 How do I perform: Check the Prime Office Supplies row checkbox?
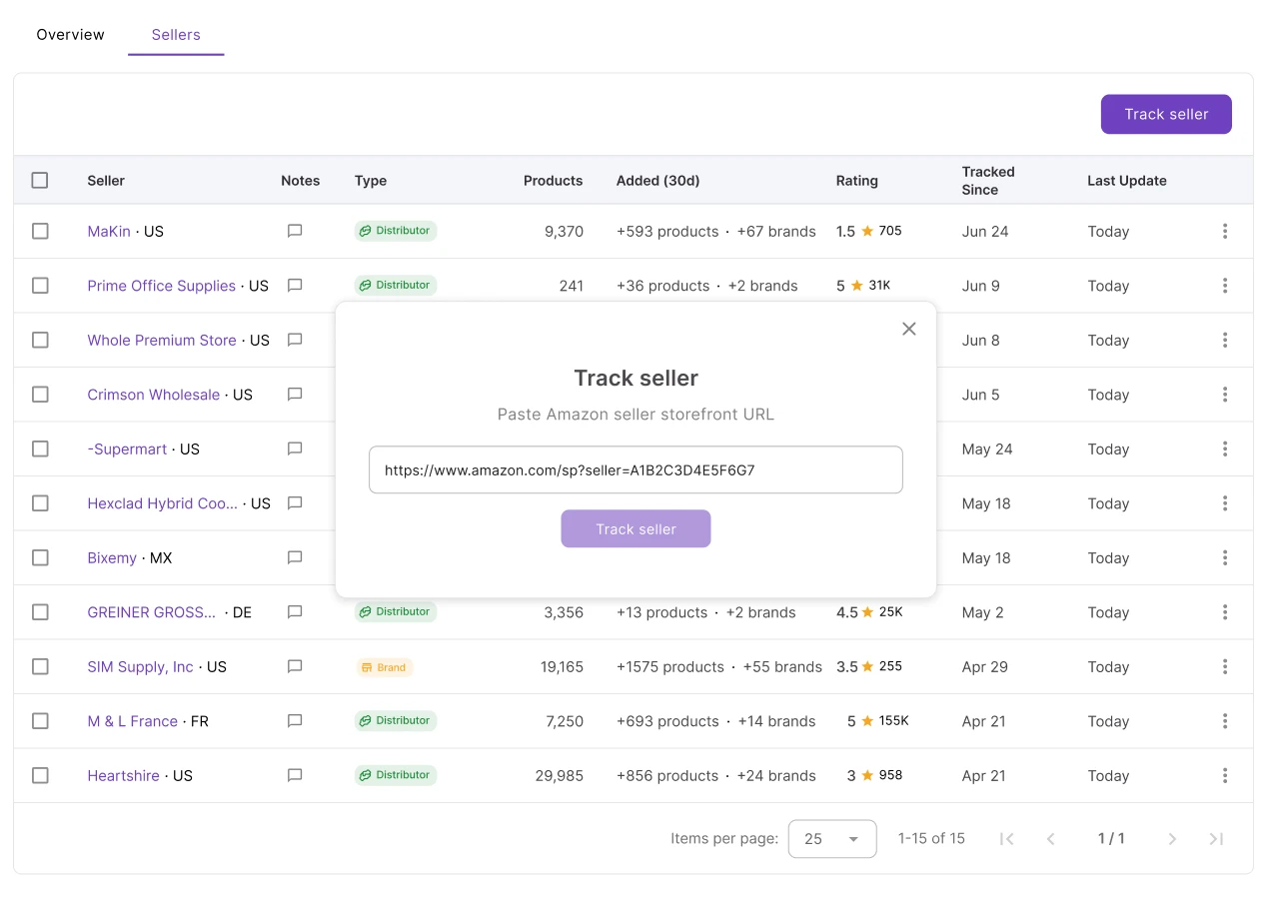click(40, 286)
